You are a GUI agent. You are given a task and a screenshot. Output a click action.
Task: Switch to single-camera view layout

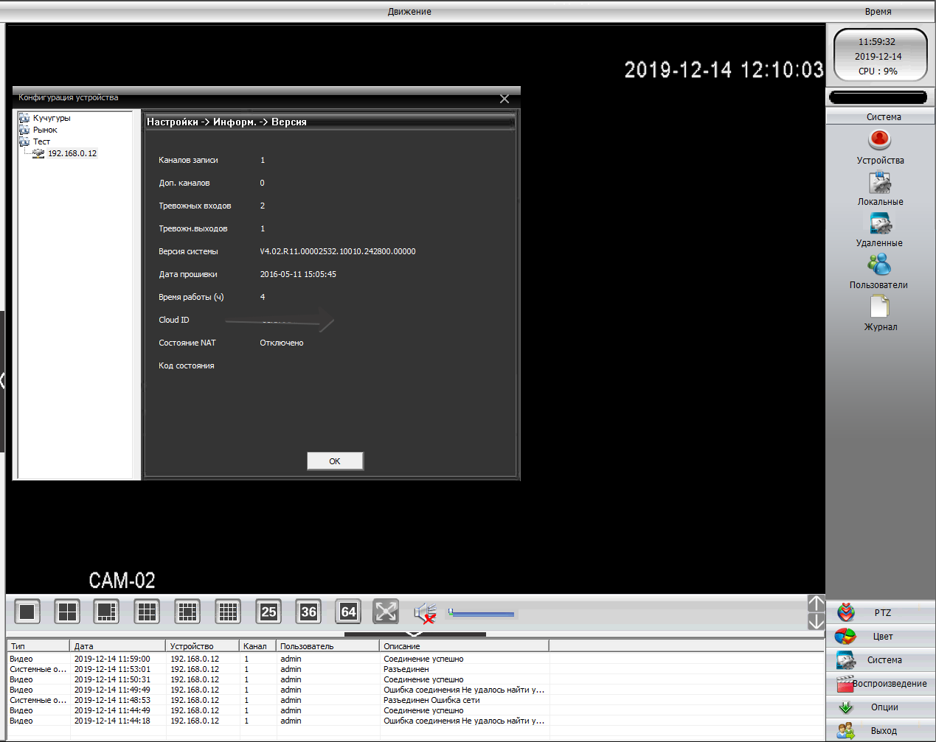point(27,612)
